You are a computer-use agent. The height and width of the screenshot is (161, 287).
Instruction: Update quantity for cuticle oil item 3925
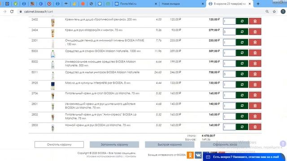coord(242,85)
